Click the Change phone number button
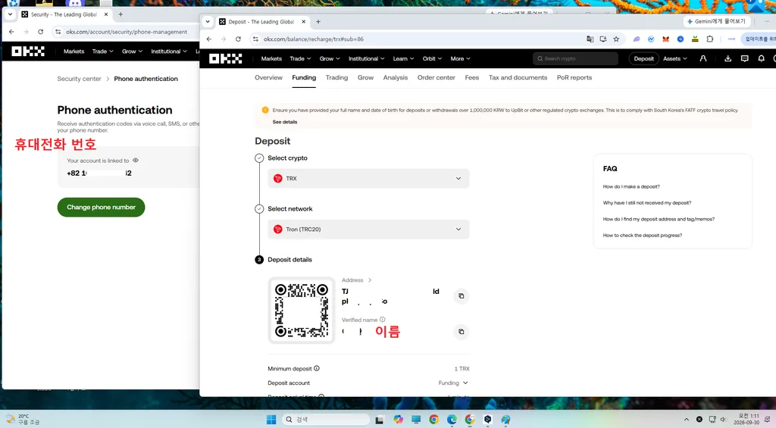The image size is (776, 428). (101, 208)
